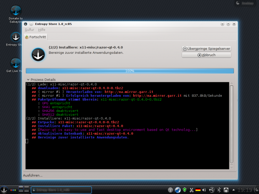Click the terminal line 'Aktualisiere Datenbank'
Image resolution: width=259 pixels, height=194 pixels.
(82, 134)
